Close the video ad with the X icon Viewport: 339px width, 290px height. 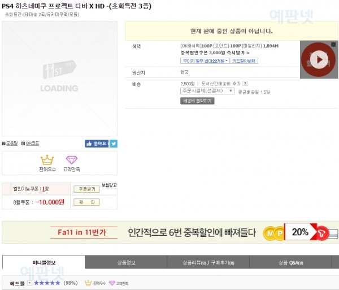333,44
